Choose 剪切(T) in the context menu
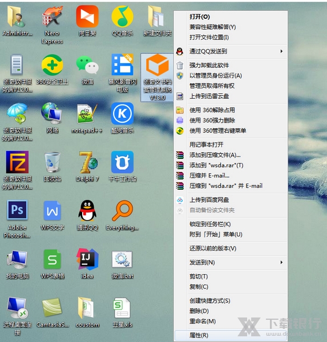This screenshot has width=327, height=342. [x=231, y=276]
